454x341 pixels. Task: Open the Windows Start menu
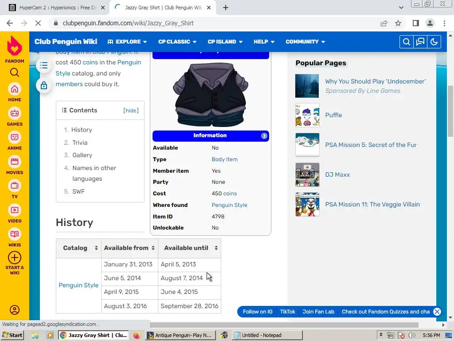[x=12, y=336]
